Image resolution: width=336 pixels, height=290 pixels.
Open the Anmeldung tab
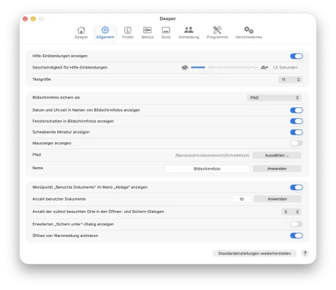[189, 33]
